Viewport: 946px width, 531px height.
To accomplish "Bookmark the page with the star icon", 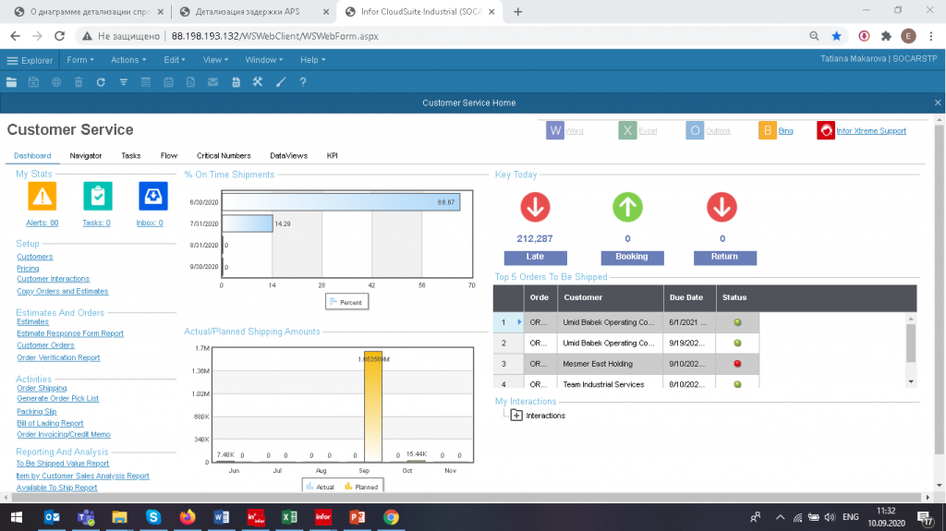I will click(836, 36).
